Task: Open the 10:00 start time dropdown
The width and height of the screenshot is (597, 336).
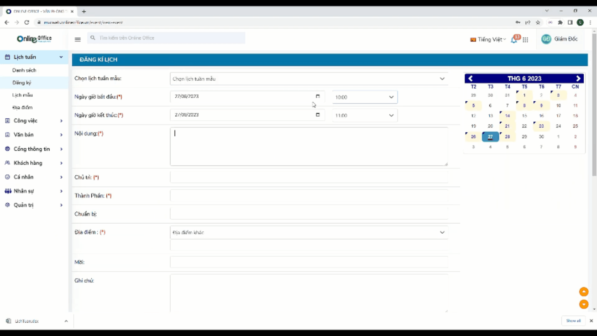Action: (x=364, y=97)
